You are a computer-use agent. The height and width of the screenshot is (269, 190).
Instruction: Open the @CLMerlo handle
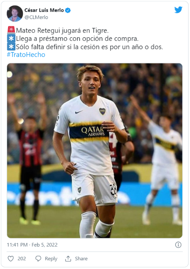point(36,17)
